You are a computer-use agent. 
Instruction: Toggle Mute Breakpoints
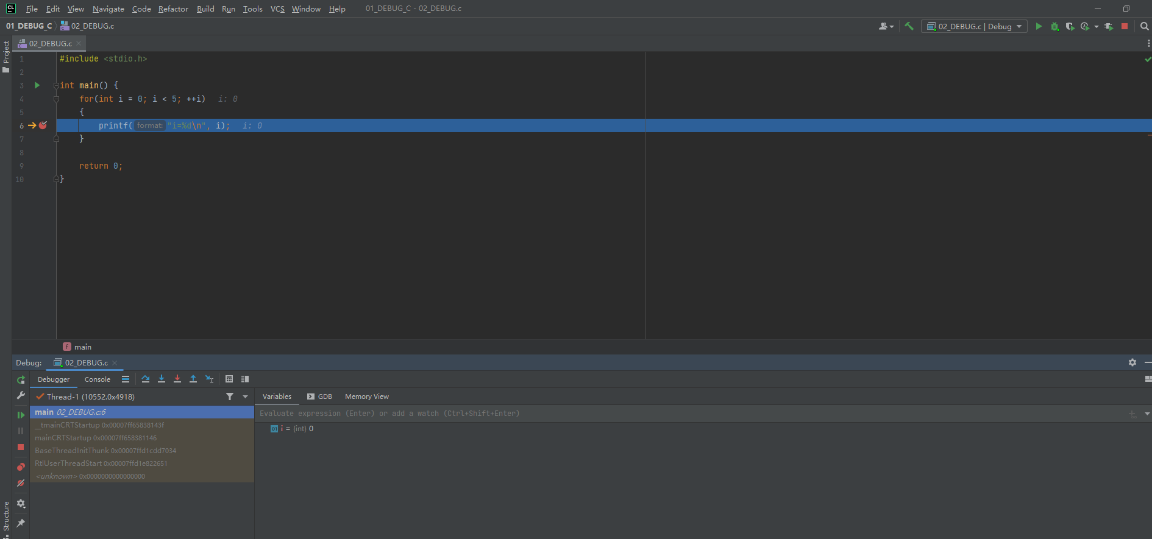(x=21, y=483)
